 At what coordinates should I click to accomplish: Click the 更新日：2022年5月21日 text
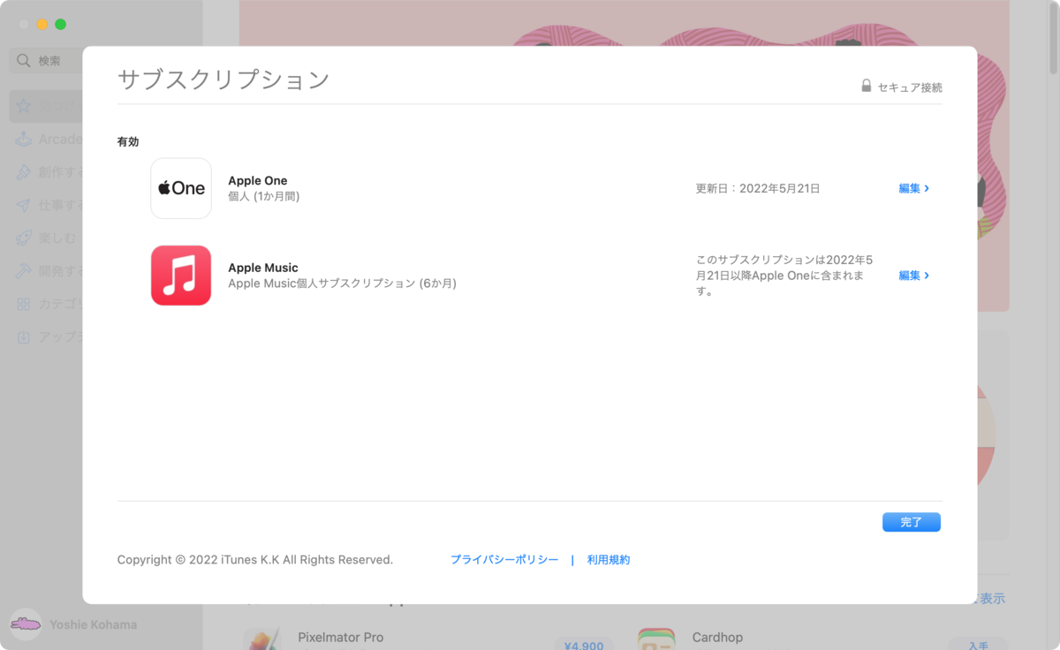(758, 188)
